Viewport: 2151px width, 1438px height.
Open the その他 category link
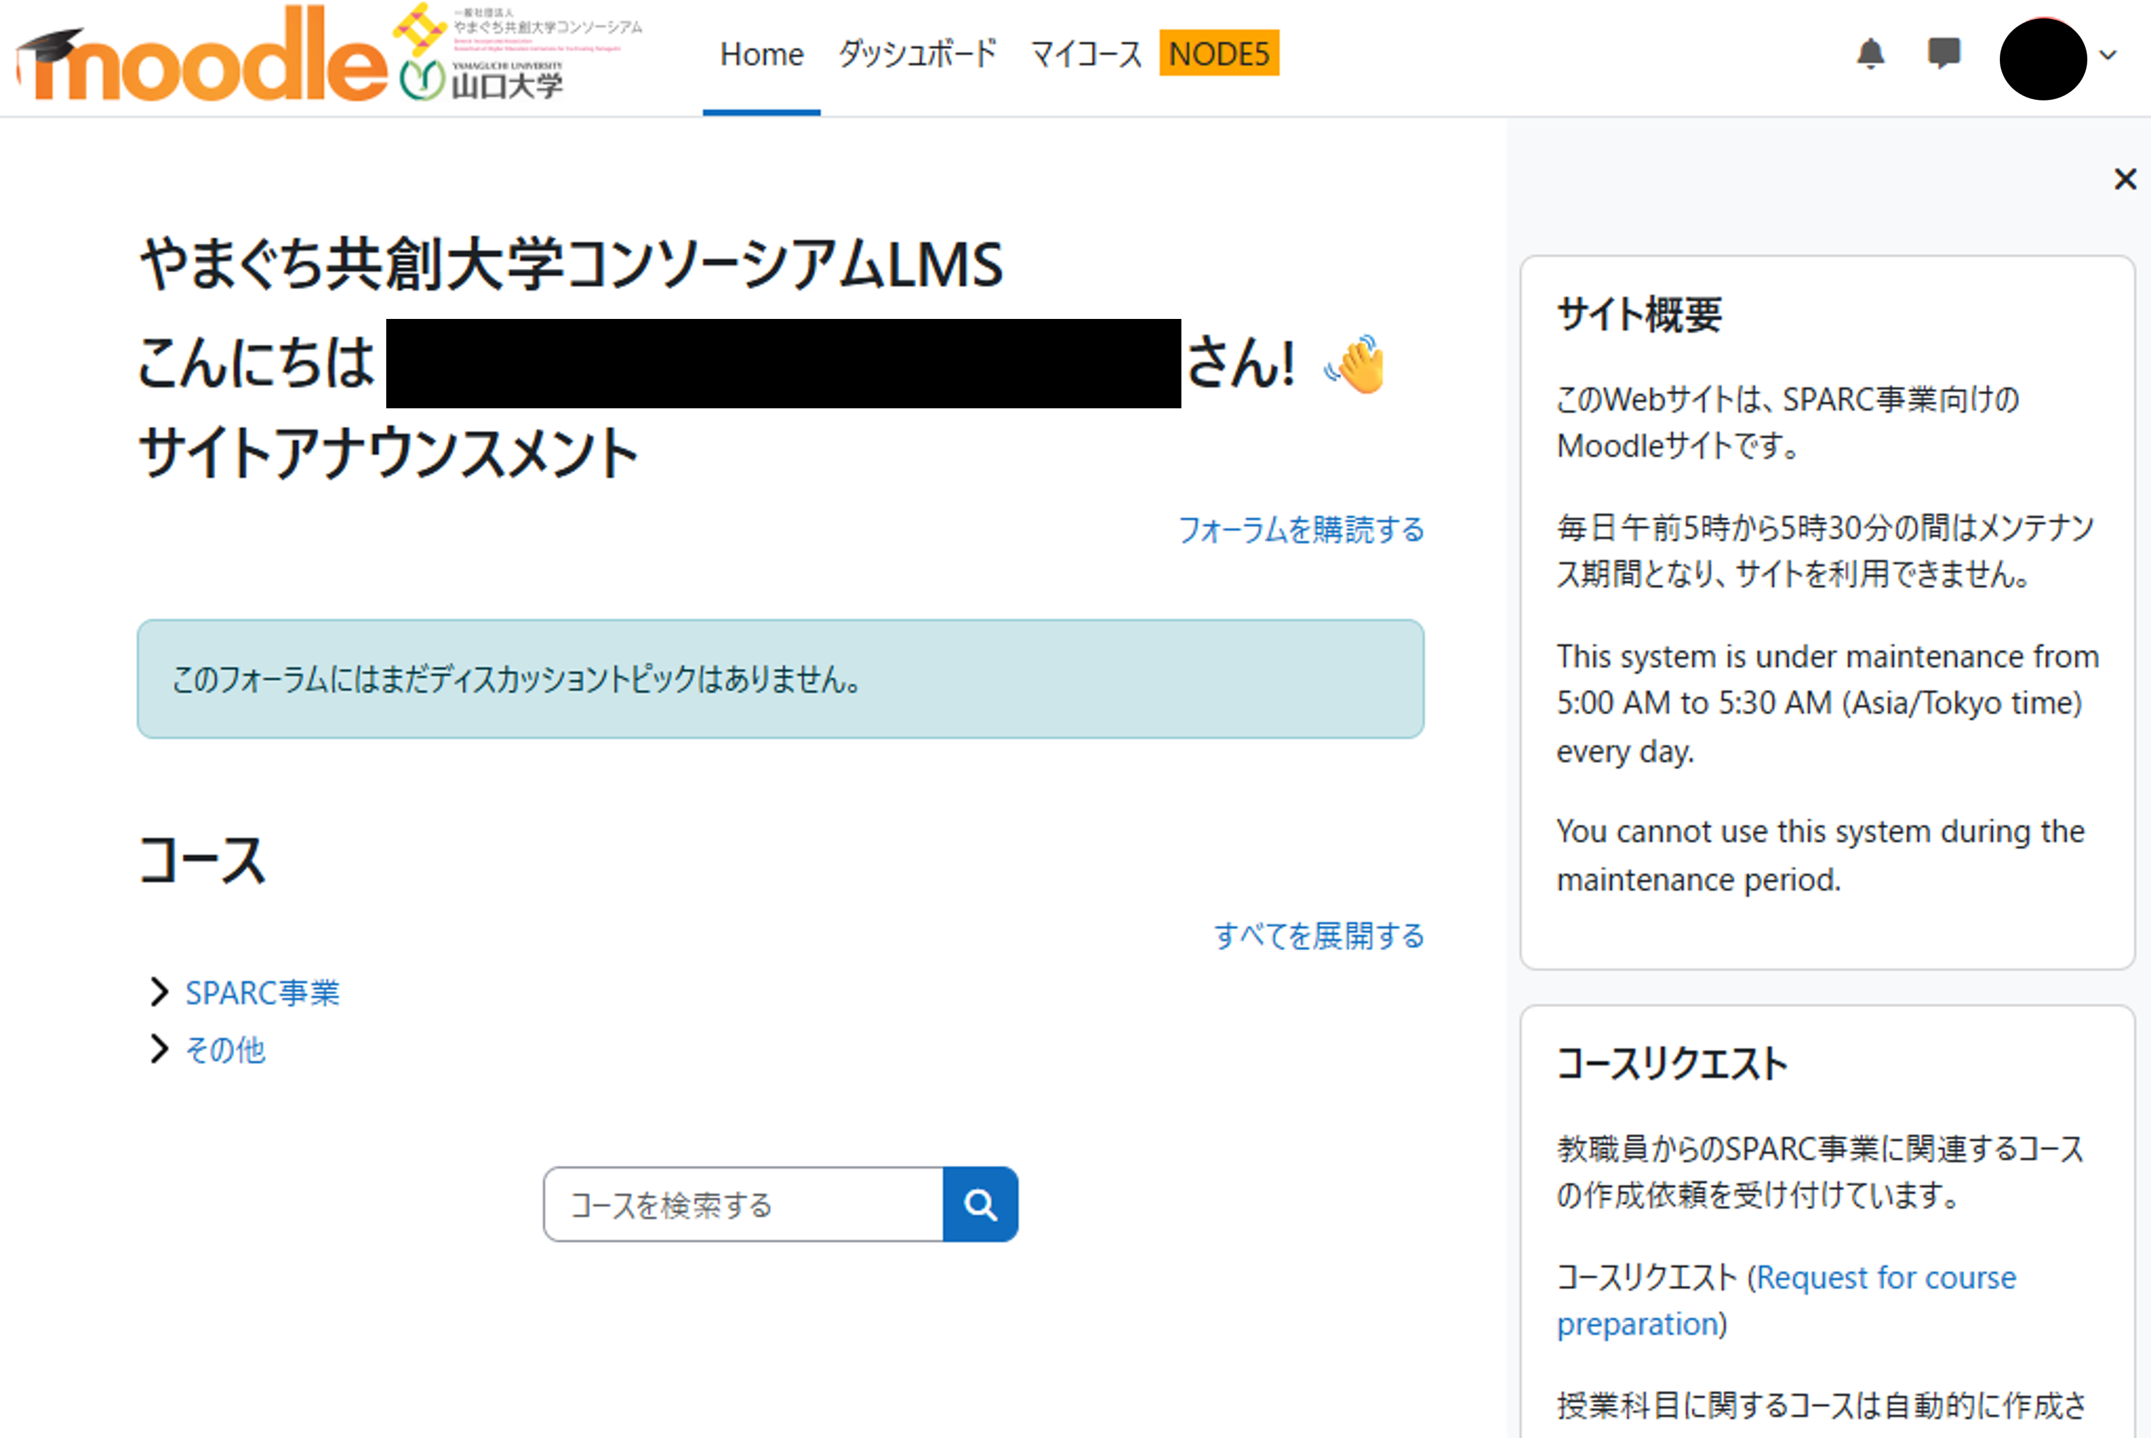click(x=225, y=1049)
